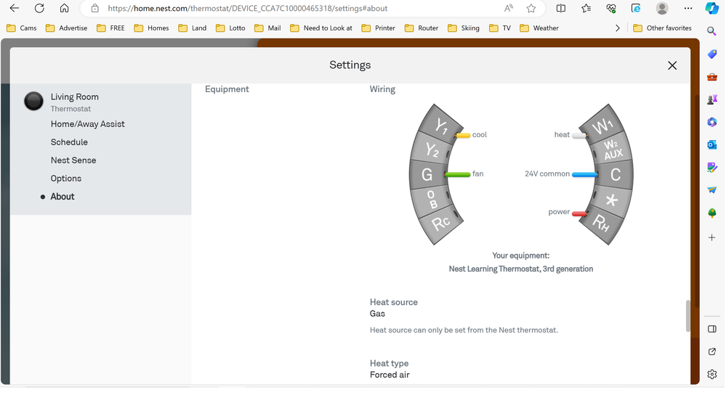The height and width of the screenshot is (408, 726).
Task: Open the Outlook sidebar icon
Action: click(x=712, y=144)
